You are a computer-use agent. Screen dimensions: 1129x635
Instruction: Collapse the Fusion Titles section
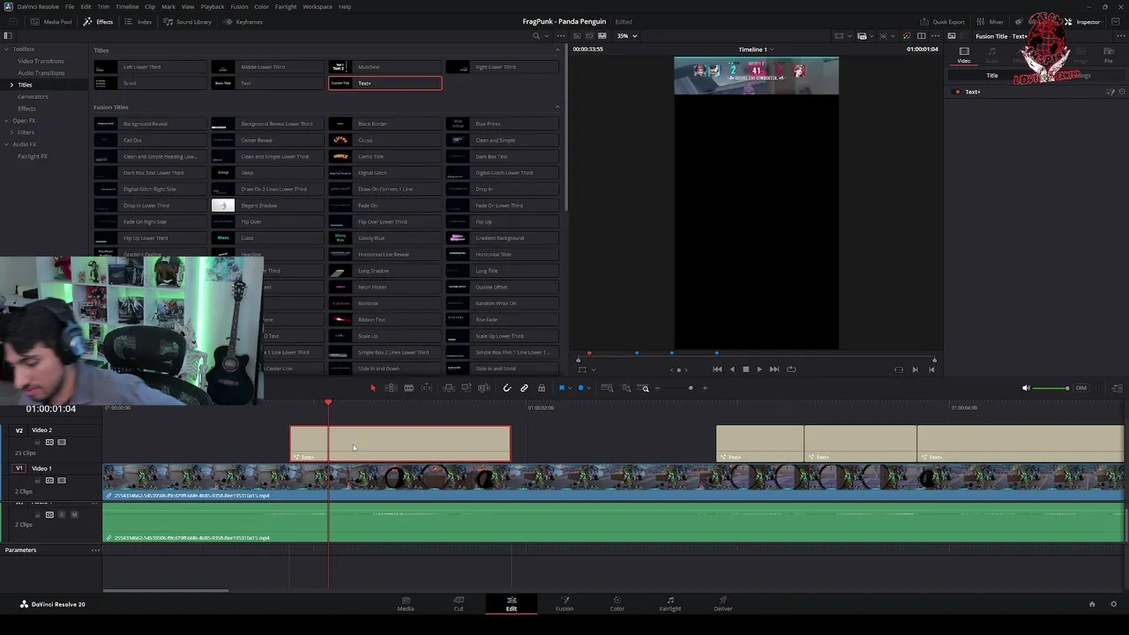coord(557,107)
